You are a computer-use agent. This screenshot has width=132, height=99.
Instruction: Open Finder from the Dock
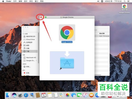click(8, 95)
